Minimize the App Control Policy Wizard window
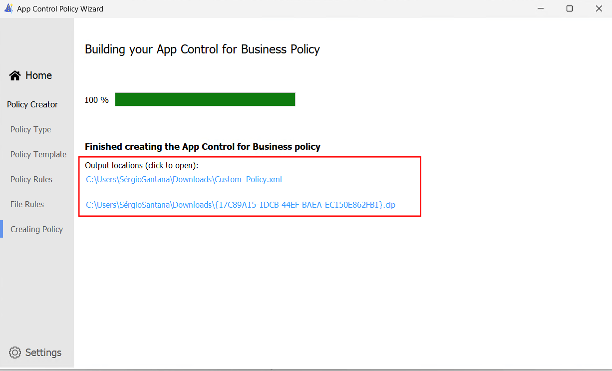This screenshot has width=612, height=371. (x=541, y=8)
